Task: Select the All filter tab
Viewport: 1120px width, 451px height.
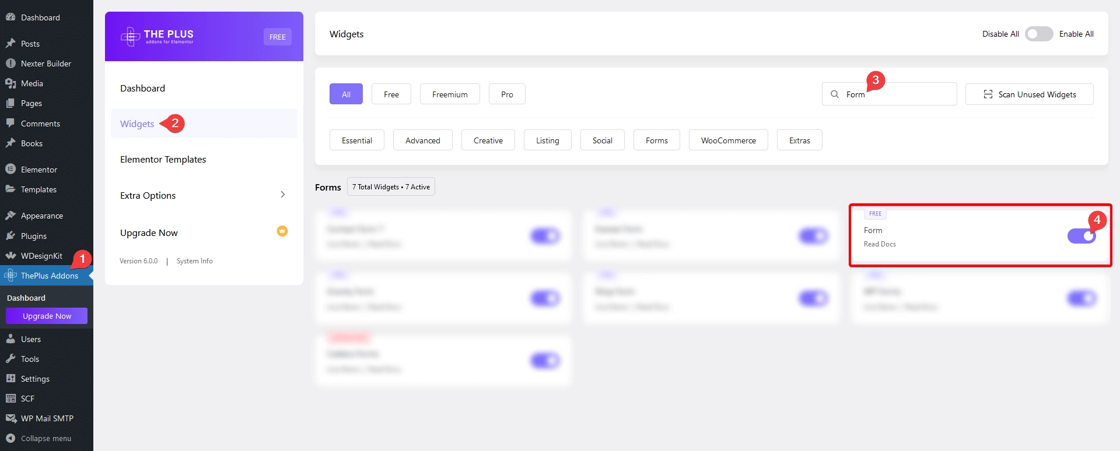Action: pos(346,94)
